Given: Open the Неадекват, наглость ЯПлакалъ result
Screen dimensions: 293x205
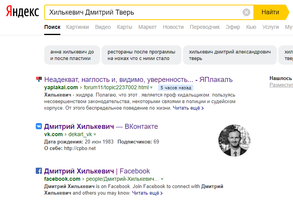Looking at the screenshot, I should point(138,80).
